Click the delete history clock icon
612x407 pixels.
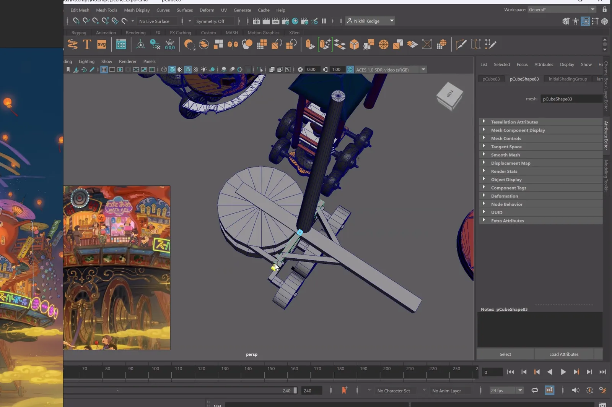(155, 44)
